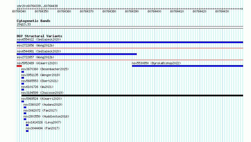This screenshot has width=251, height=142.
Task: Open esv2722656 (Wong2012b) variant label
Action: point(36,45)
